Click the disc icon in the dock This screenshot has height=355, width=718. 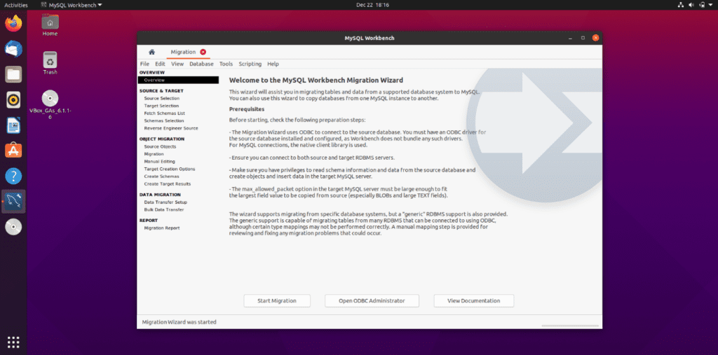coord(13,227)
